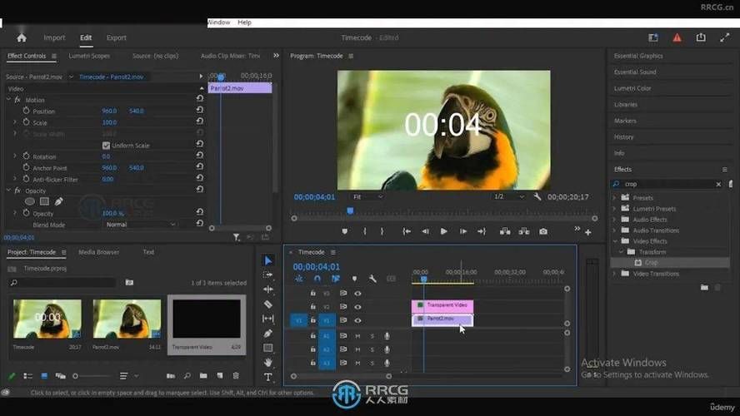
Task: Select the Razor tool in the toolbar
Action: pyautogui.click(x=268, y=305)
